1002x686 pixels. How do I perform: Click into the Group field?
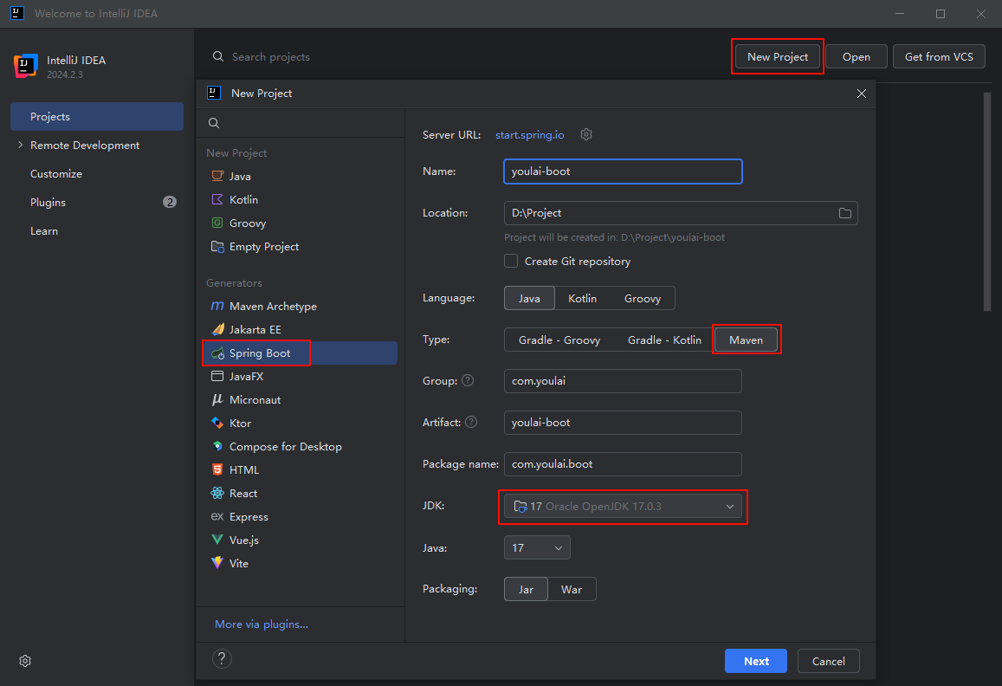click(x=623, y=381)
